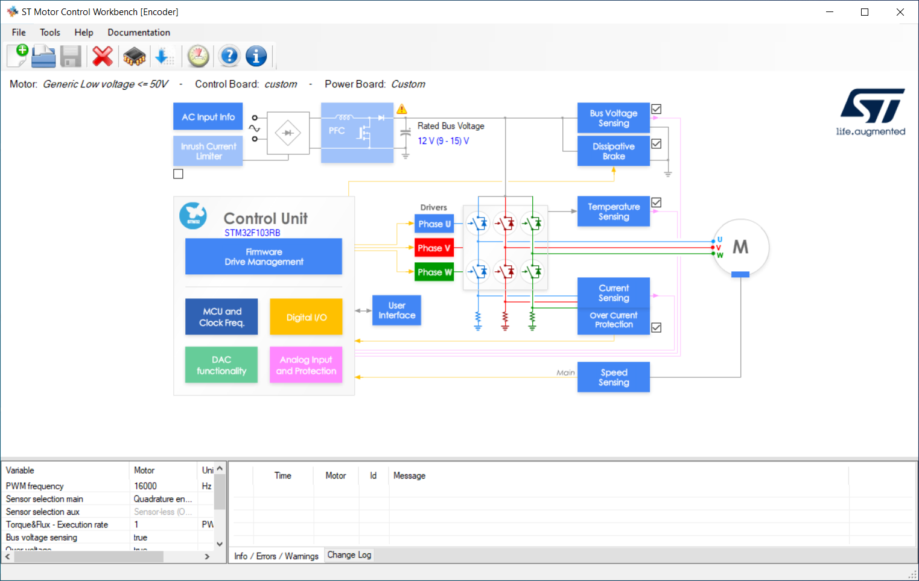Click the motor M symbol

[740, 247]
